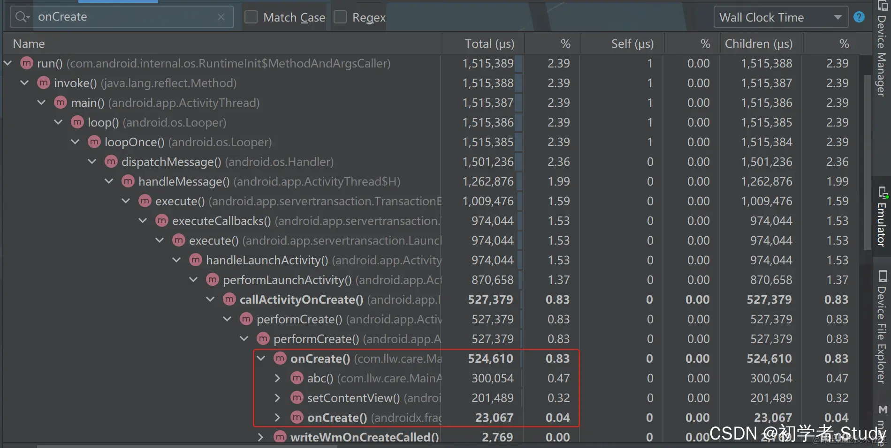Click the method icon beside writeWmOnCreateCalled()
This screenshot has height=448, width=891.
[x=280, y=437]
